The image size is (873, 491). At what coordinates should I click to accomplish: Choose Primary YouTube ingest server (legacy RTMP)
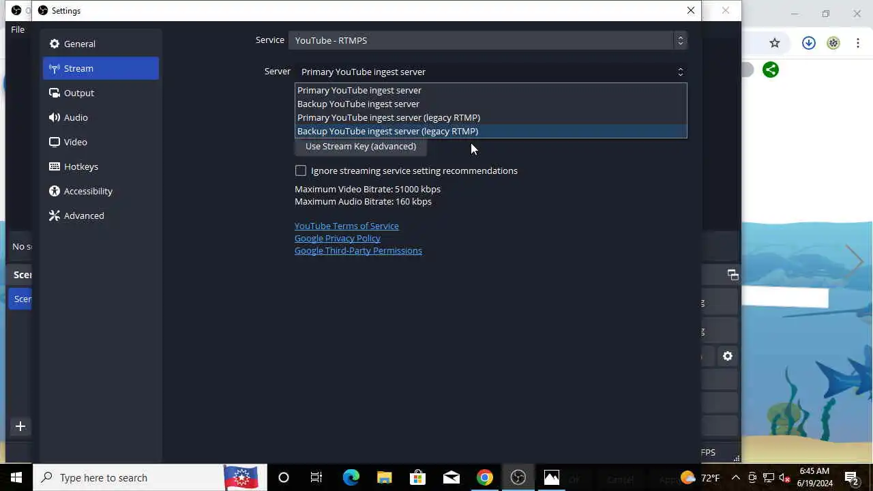[491, 117]
